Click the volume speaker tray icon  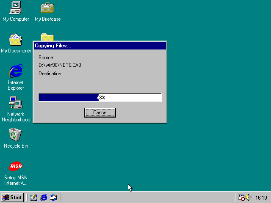[x=249, y=198]
